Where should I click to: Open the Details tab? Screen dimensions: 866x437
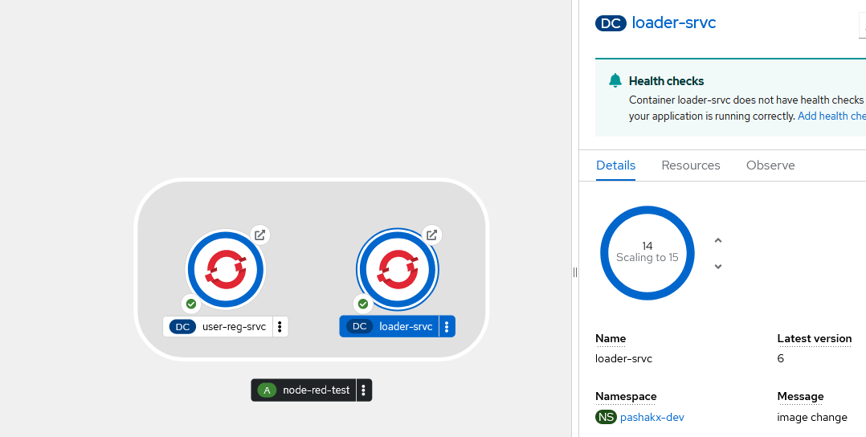tap(615, 165)
